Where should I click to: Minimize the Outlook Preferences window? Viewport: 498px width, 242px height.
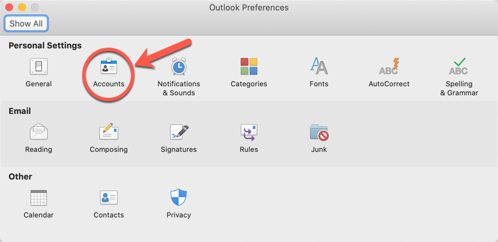[22, 7]
